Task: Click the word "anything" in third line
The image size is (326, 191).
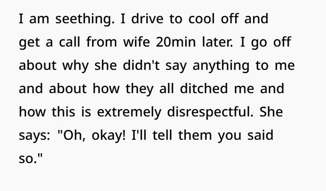Action: (221, 66)
